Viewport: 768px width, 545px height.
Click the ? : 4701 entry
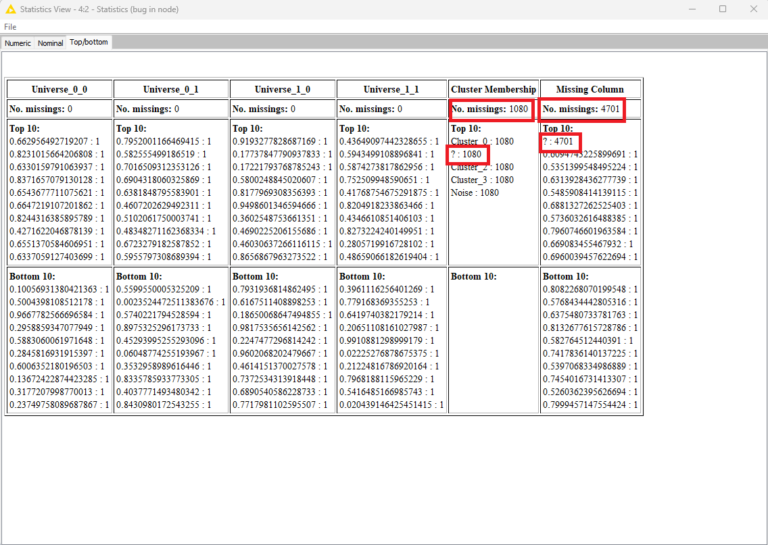[558, 142]
